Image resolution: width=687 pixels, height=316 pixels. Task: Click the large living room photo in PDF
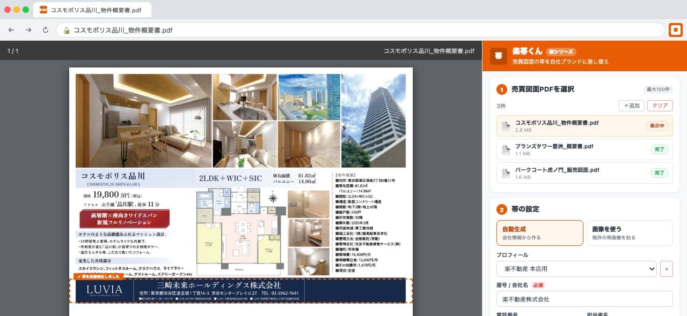[x=143, y=121]
